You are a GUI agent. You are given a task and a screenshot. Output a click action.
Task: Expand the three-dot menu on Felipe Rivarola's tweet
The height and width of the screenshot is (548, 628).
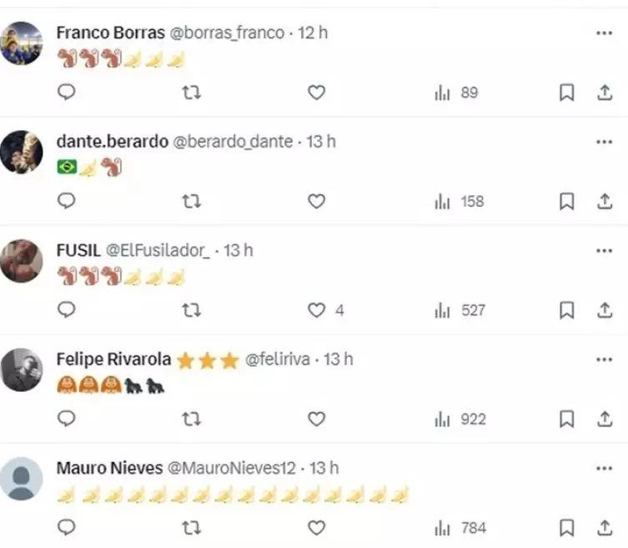coord(605,359)
